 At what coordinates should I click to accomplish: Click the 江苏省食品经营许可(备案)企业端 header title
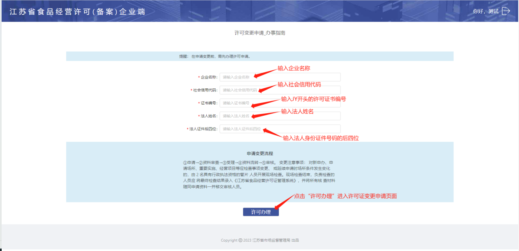pos(77,11)
